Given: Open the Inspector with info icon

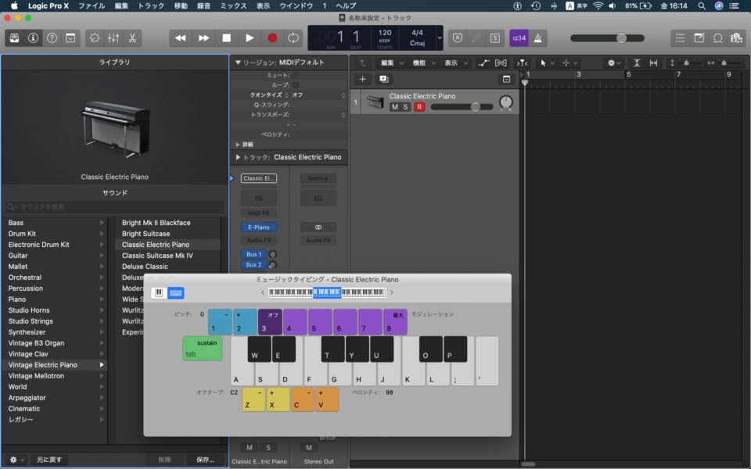Looking at the screenshot, I should (33, 38).
